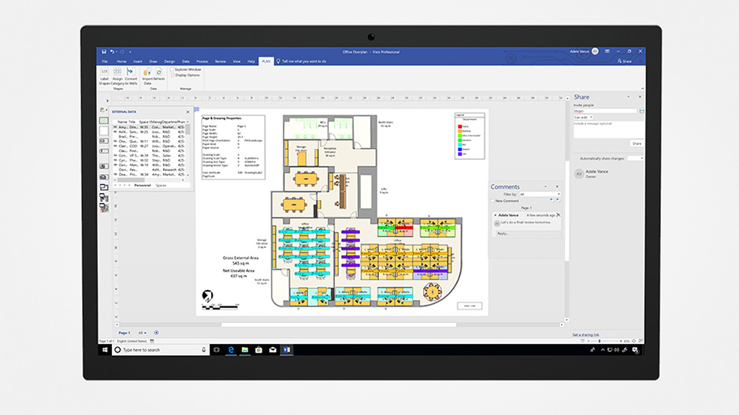Close the External Data panel
The height and width of the screenshot is (415, 739).
tap(188, 112)
